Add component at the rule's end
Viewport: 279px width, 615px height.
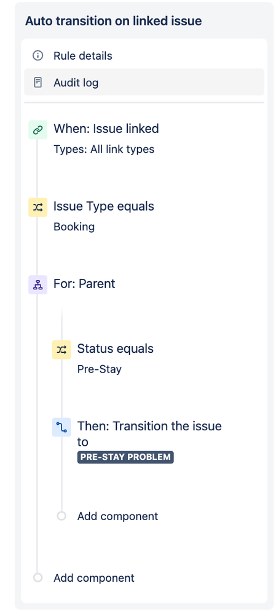[x=94, y=577]
